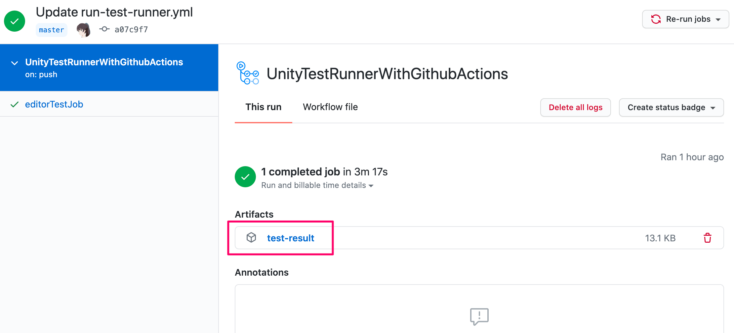Select the This run tab

tap(264, 107)
